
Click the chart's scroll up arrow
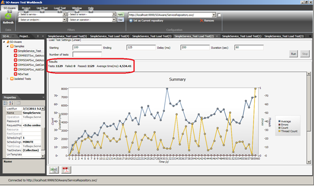click(309, 74)
